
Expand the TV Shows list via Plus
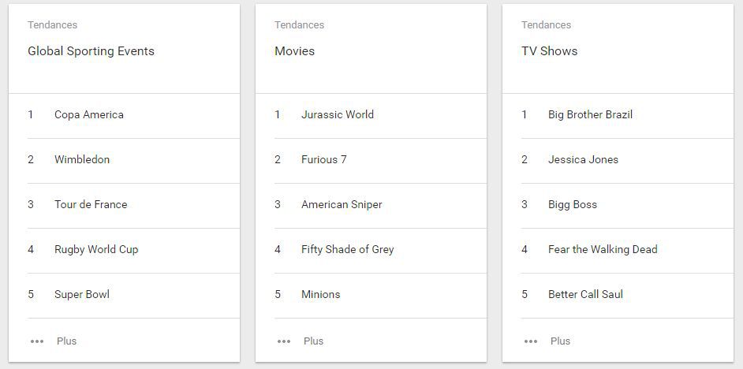coord(561,341)
